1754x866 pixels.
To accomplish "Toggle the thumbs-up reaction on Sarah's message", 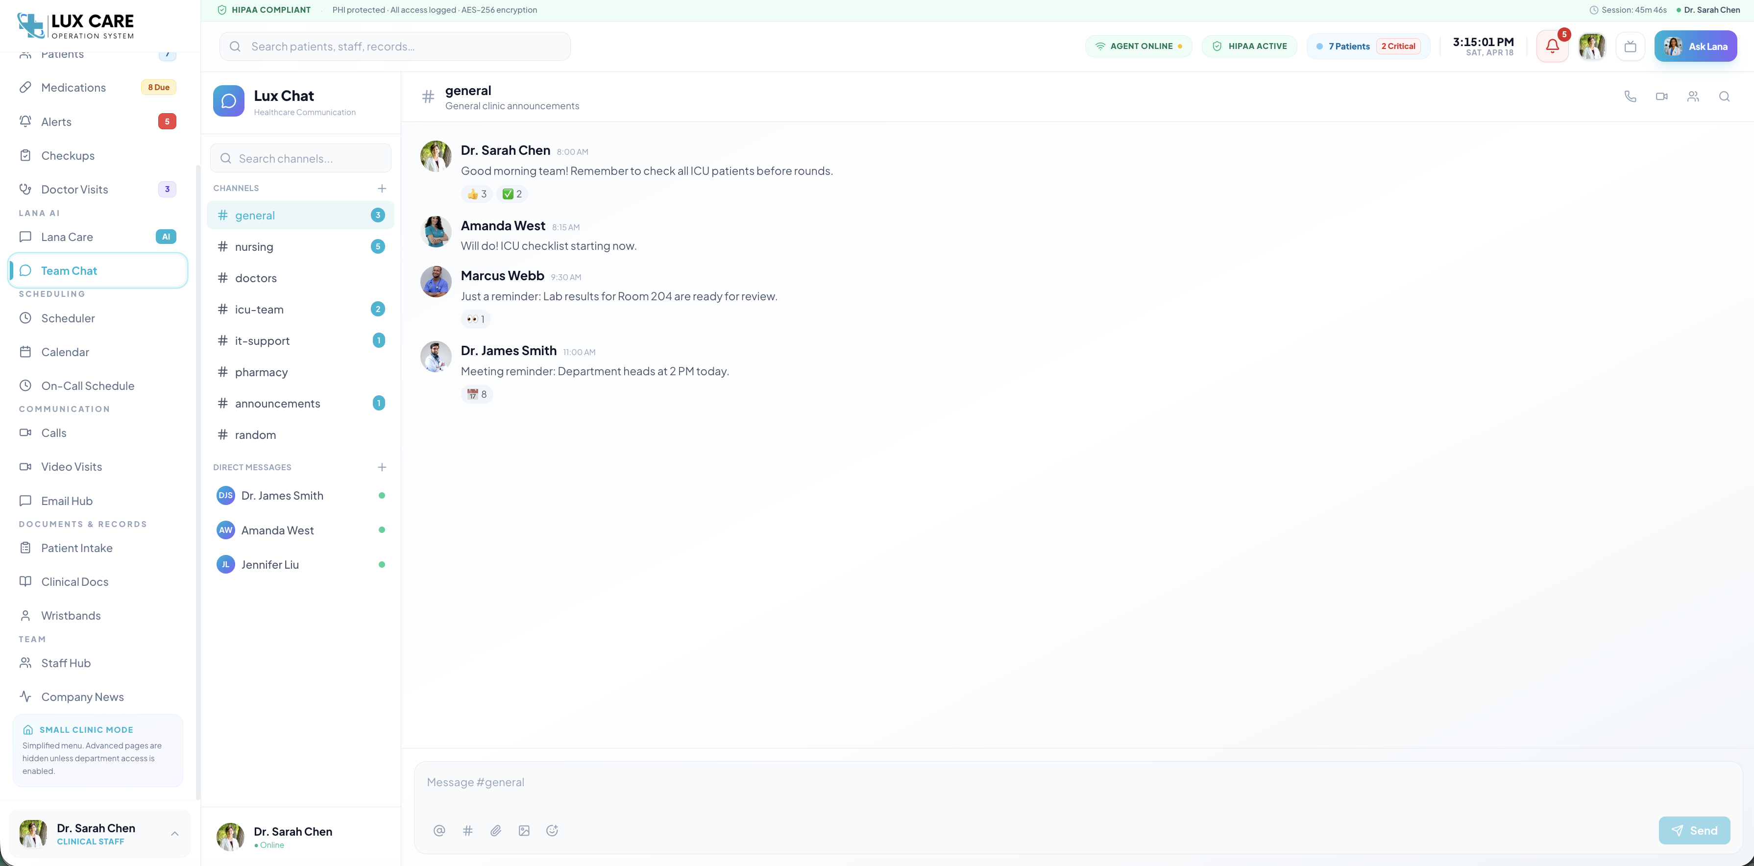I will (477, 194).
